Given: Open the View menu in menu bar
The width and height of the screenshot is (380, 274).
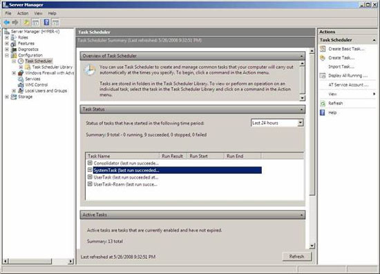Looking at the screenshot, I should (38, 13).
